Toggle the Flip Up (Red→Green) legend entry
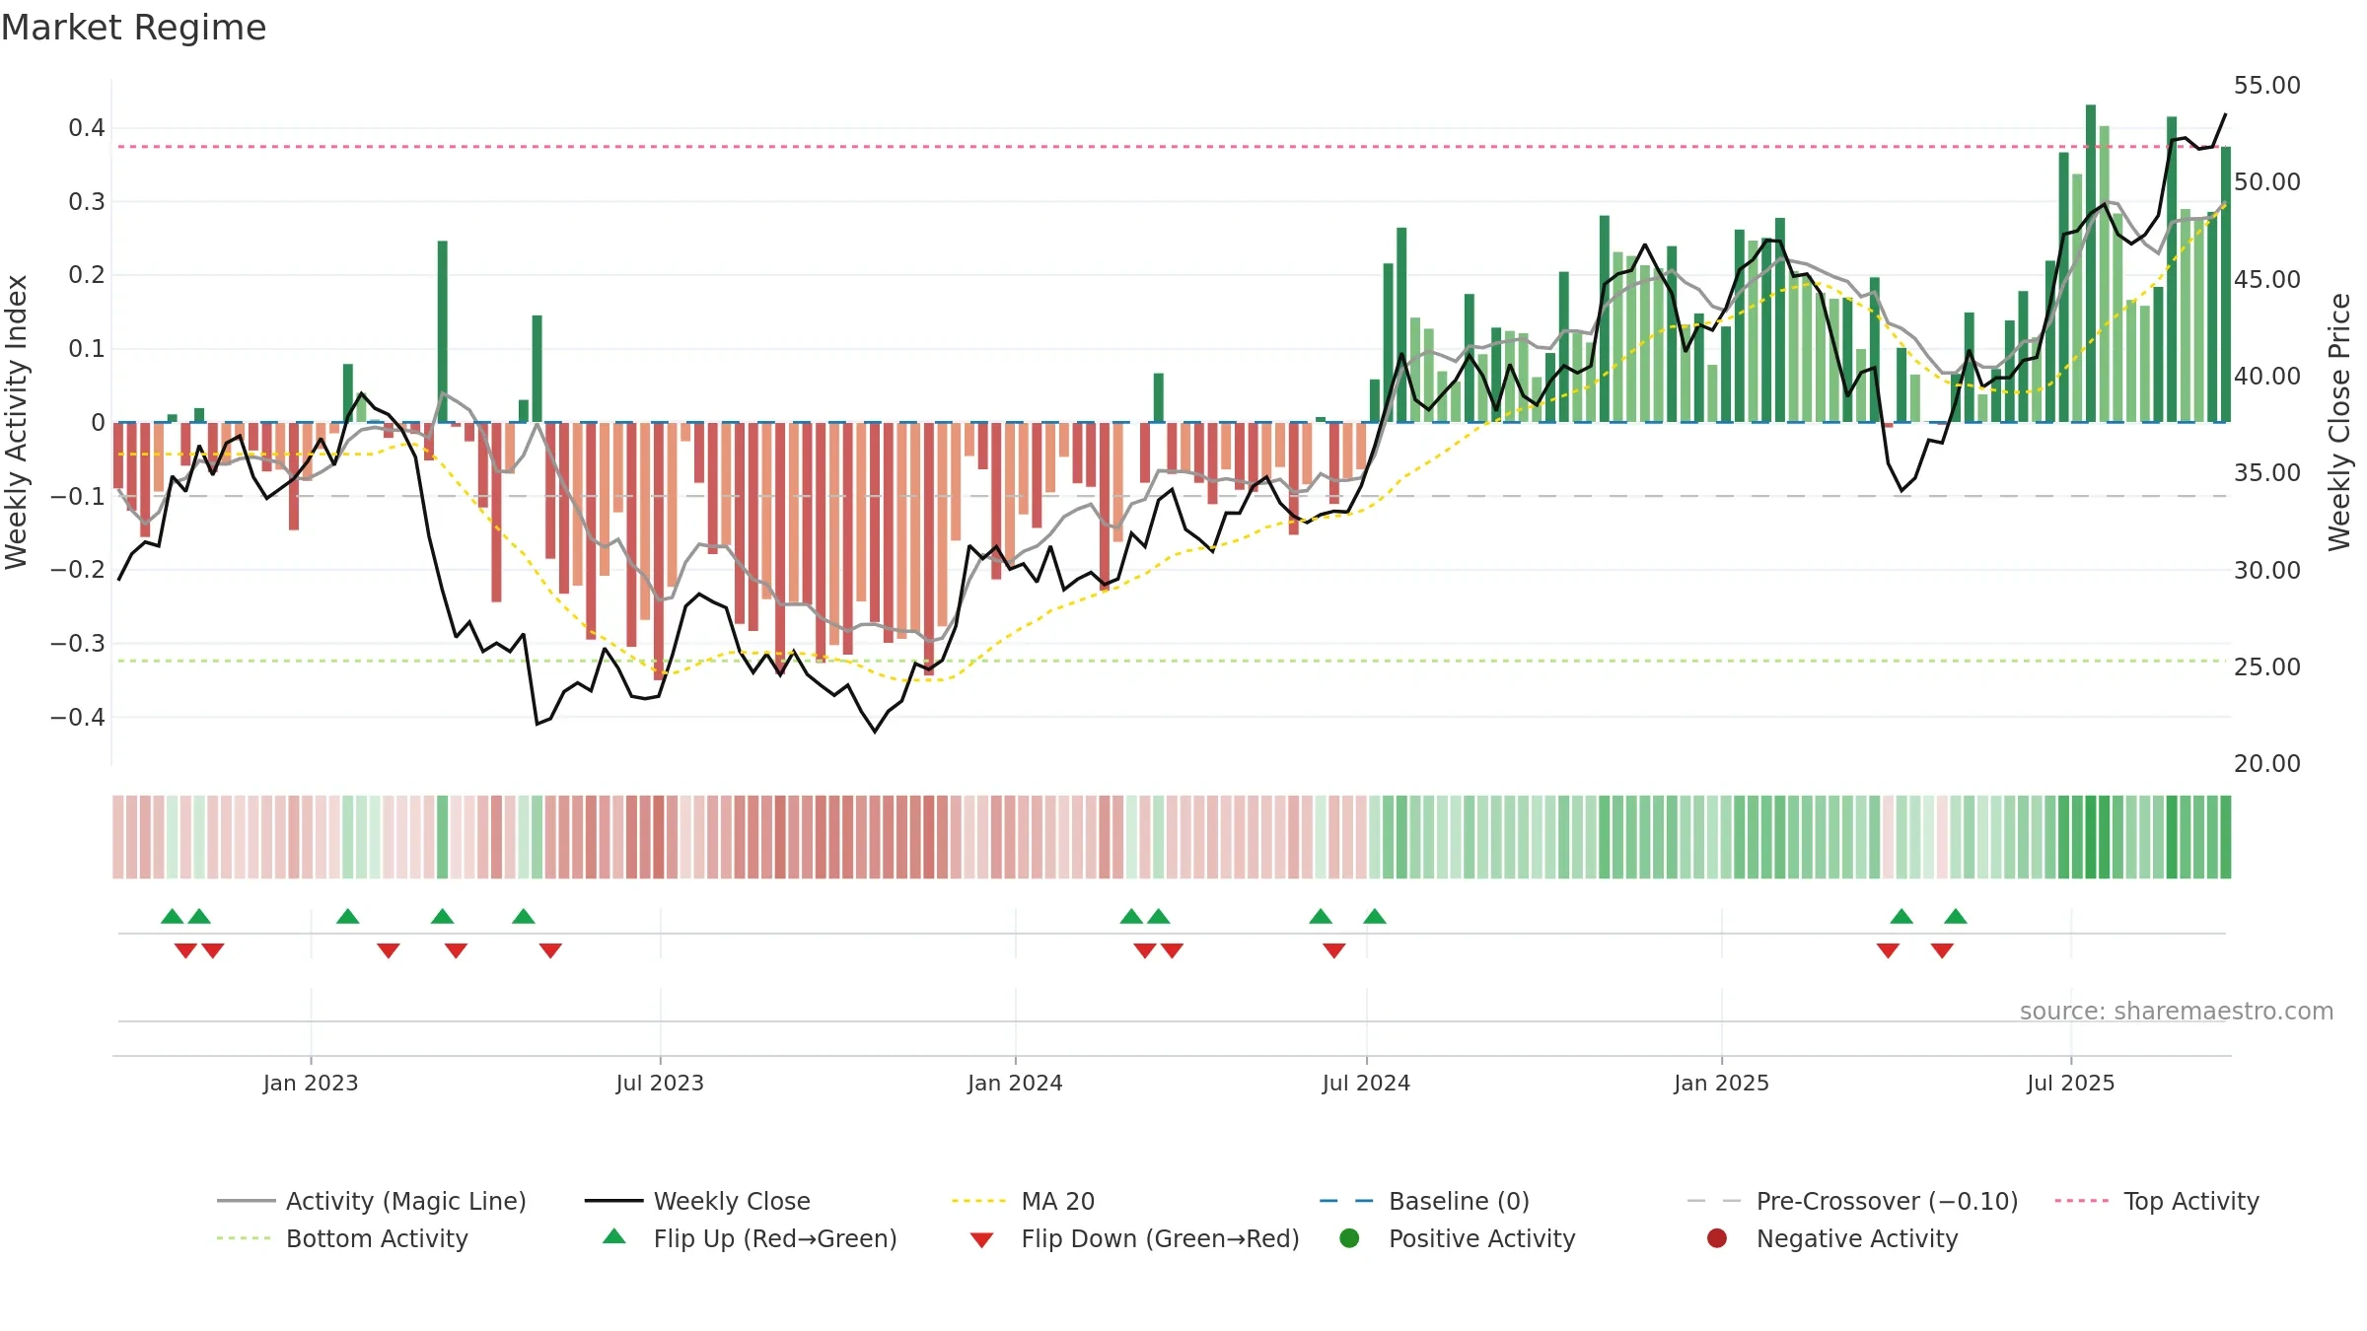Screen dimensions: 2367x1331 (750, 1238)
